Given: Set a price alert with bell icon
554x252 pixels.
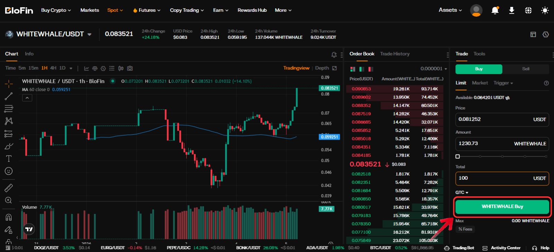Looking at the screenshot, I should tap(334, 55).
